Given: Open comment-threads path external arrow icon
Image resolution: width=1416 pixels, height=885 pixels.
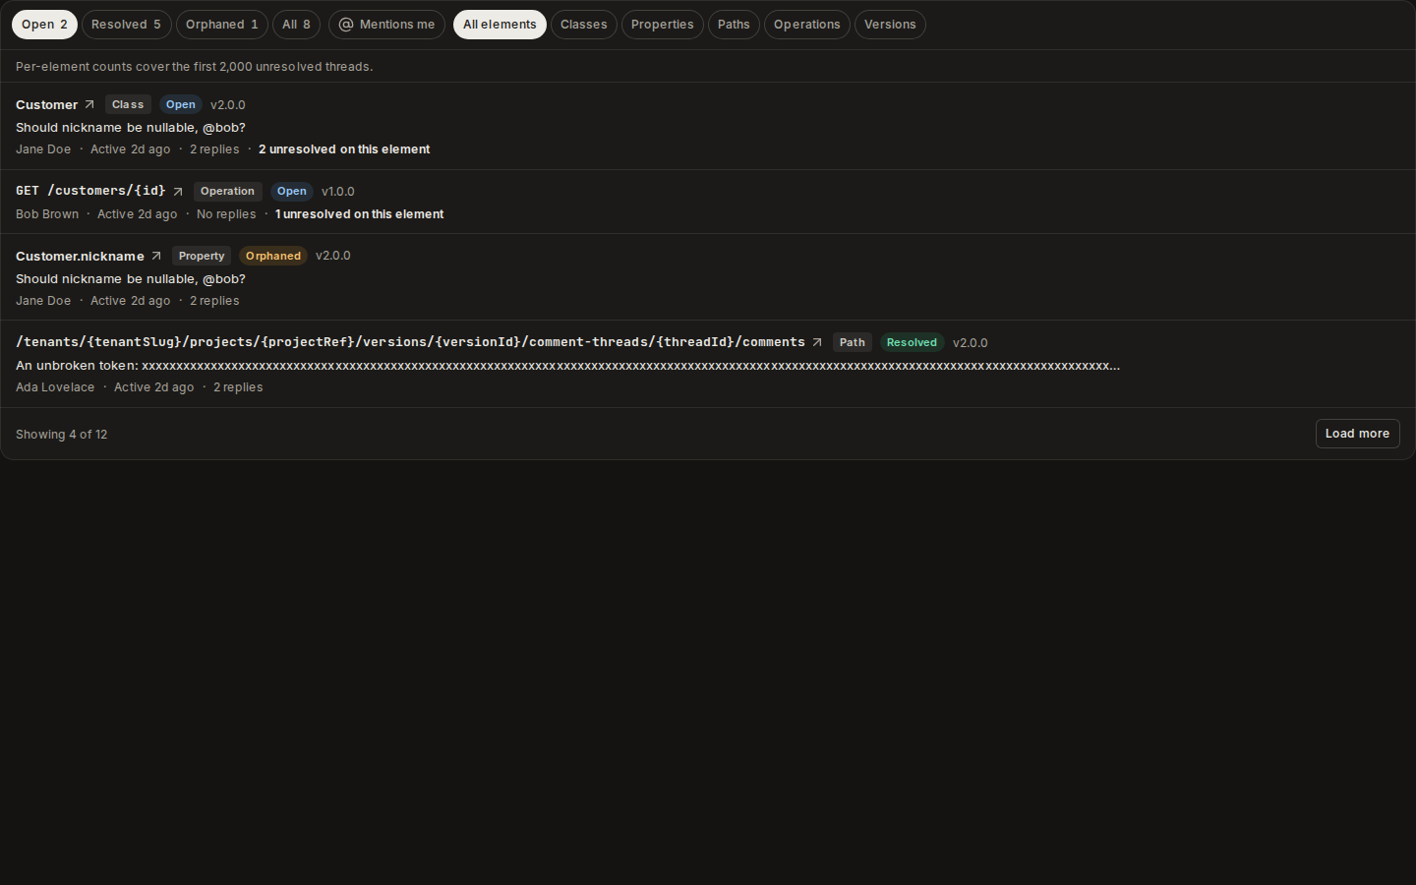Looking at the screenshot, I should tap(817, 342).
